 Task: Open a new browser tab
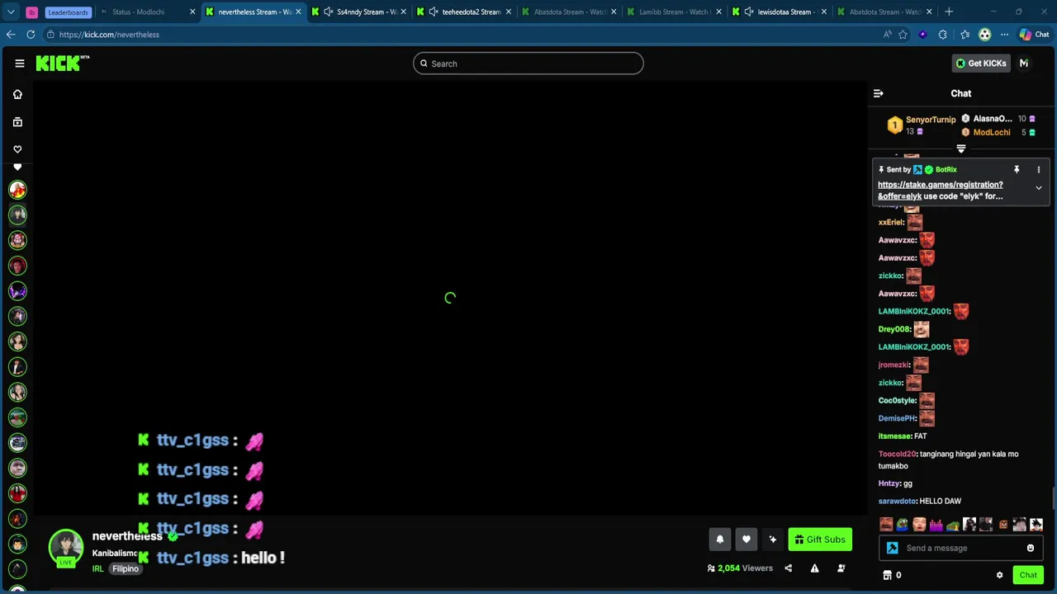point(949,12)
